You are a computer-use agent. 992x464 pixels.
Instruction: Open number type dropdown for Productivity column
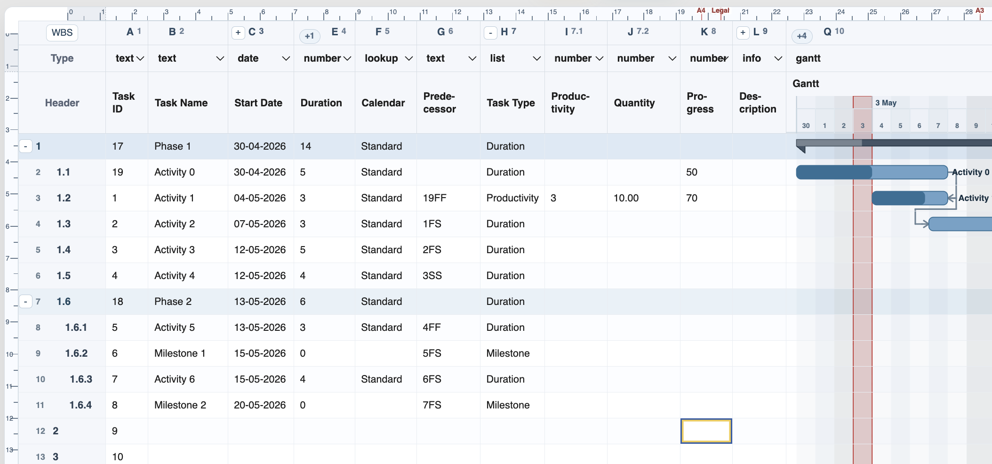coord(600,58)
